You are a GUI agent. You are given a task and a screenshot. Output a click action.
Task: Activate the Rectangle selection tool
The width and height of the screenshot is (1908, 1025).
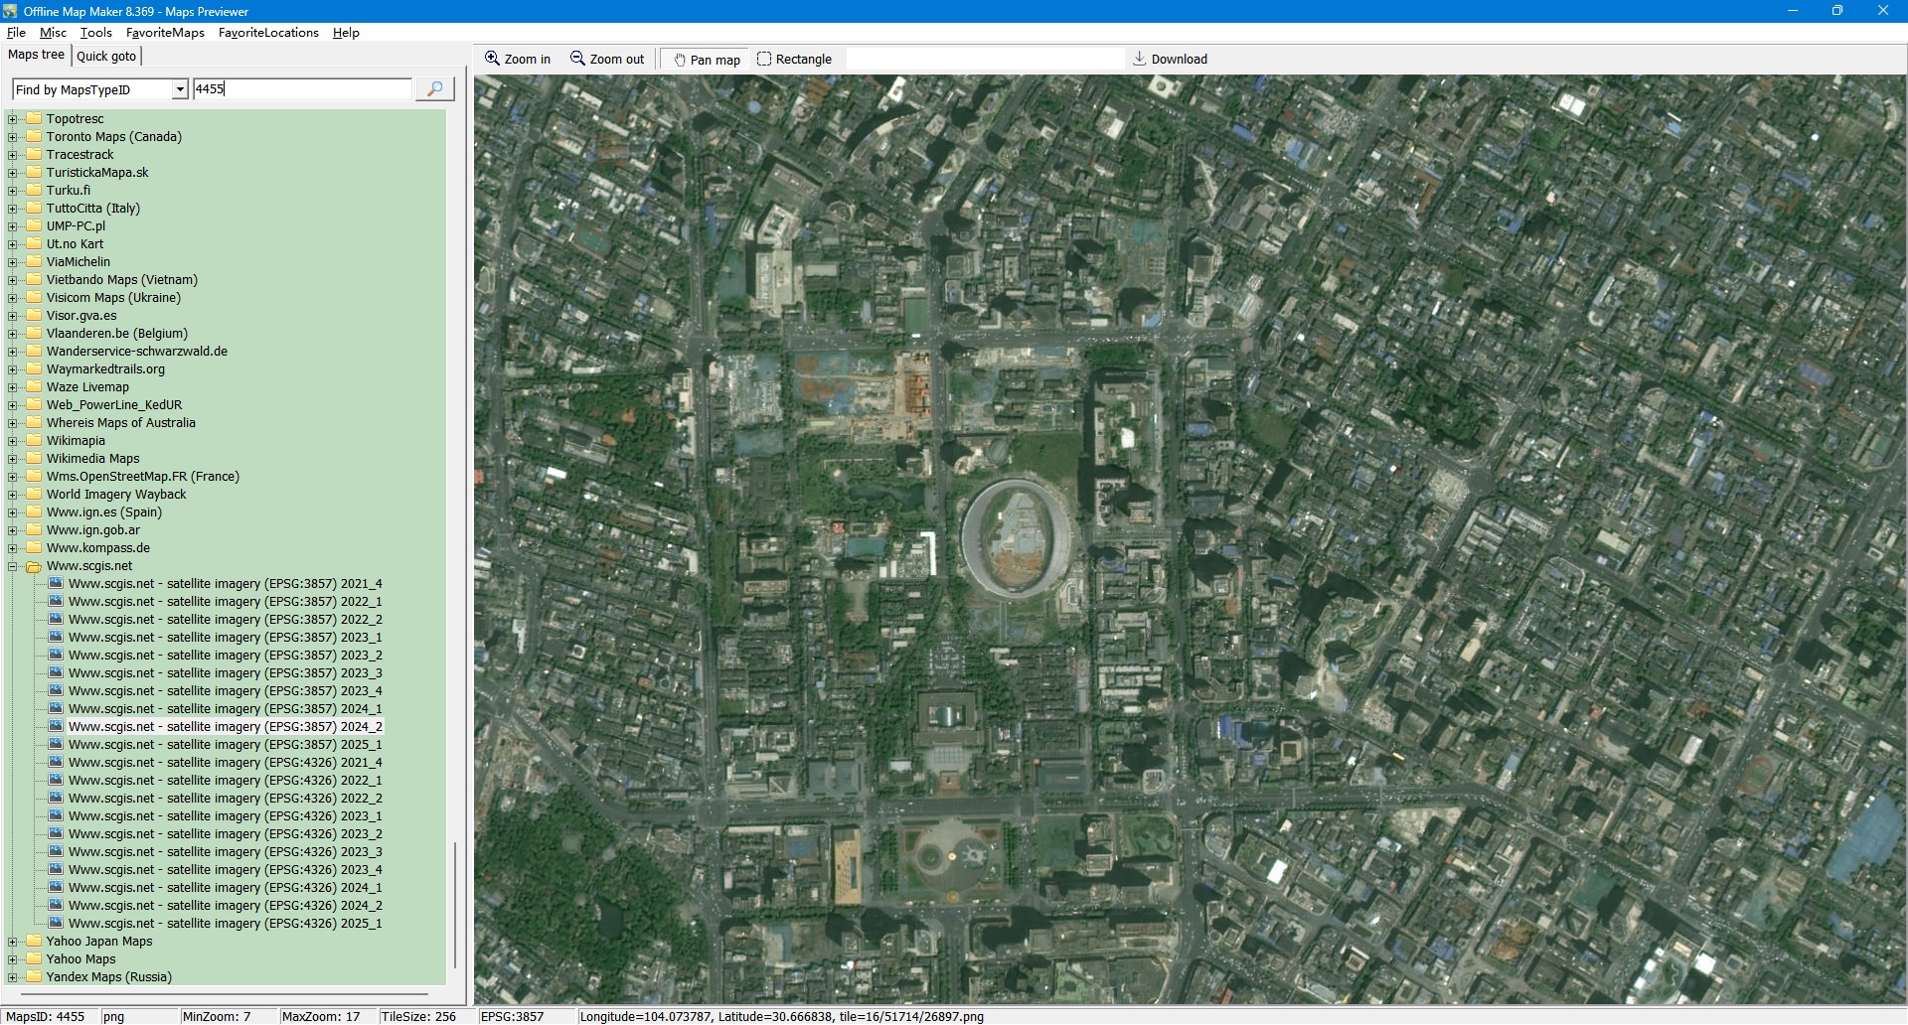pos(764,60)
